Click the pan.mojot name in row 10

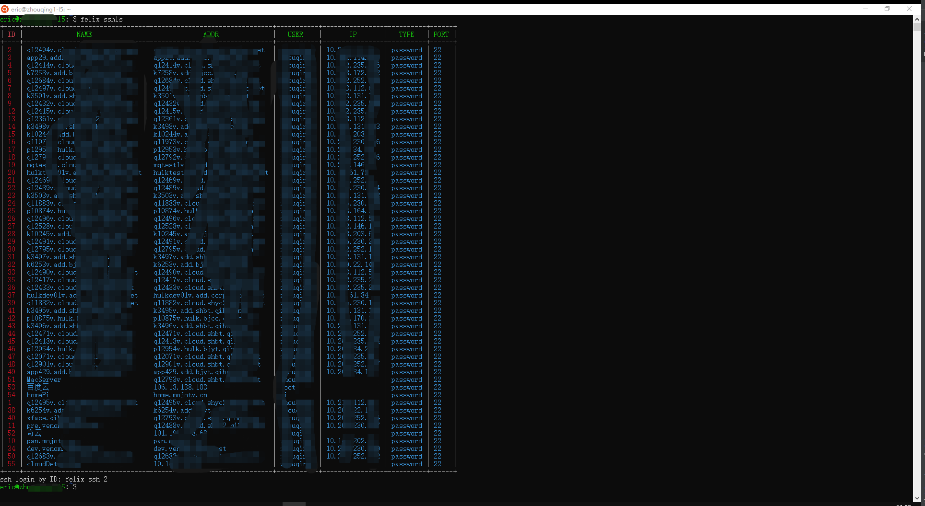(44, 441)
